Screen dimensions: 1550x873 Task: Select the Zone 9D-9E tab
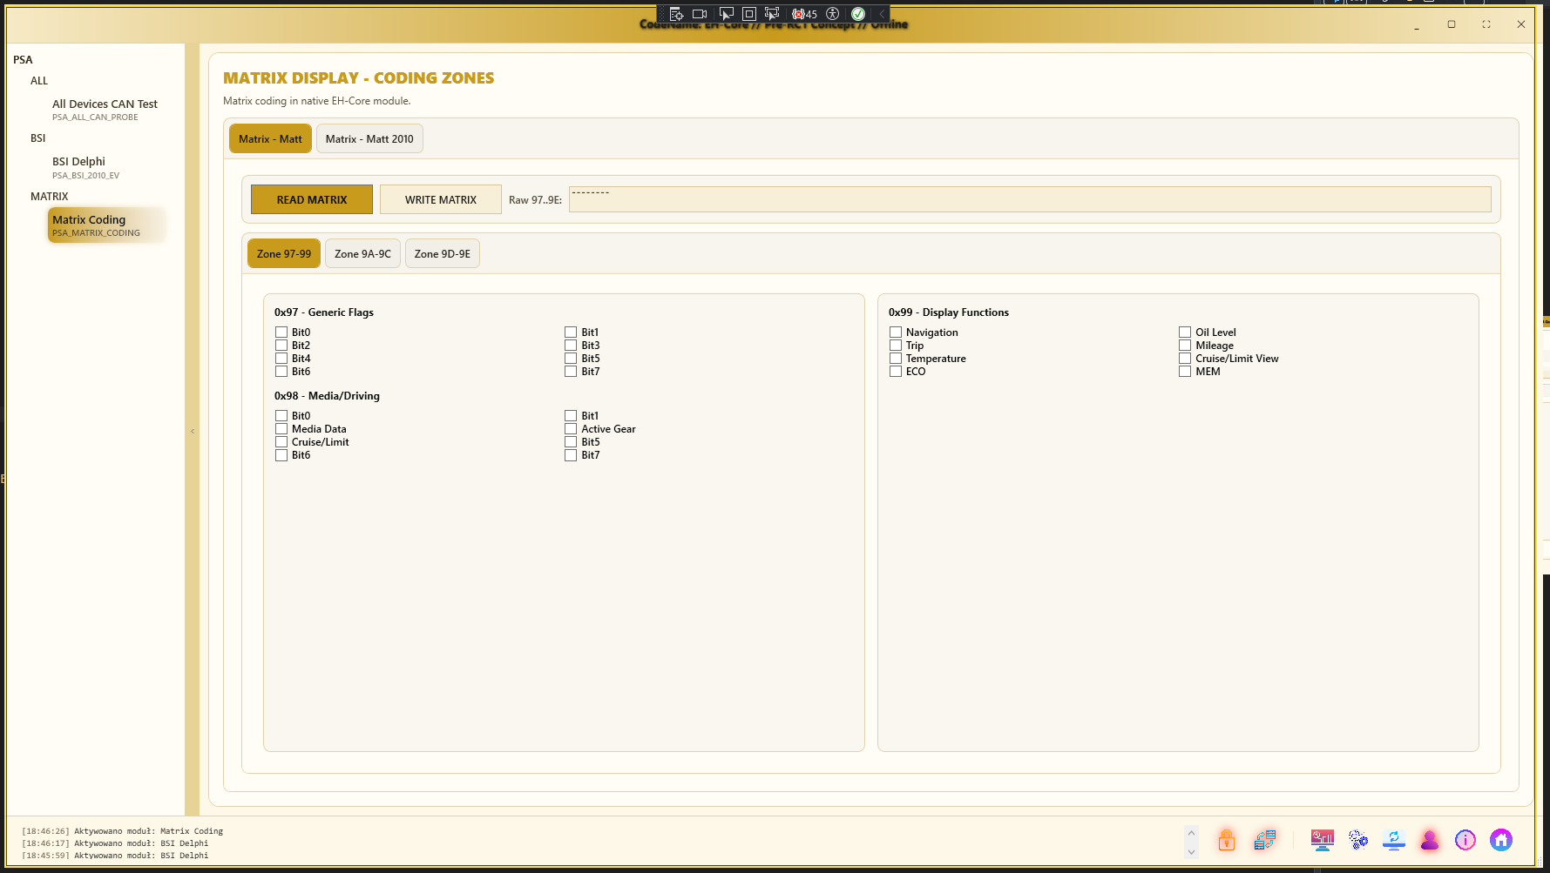[x=443, y=253]
